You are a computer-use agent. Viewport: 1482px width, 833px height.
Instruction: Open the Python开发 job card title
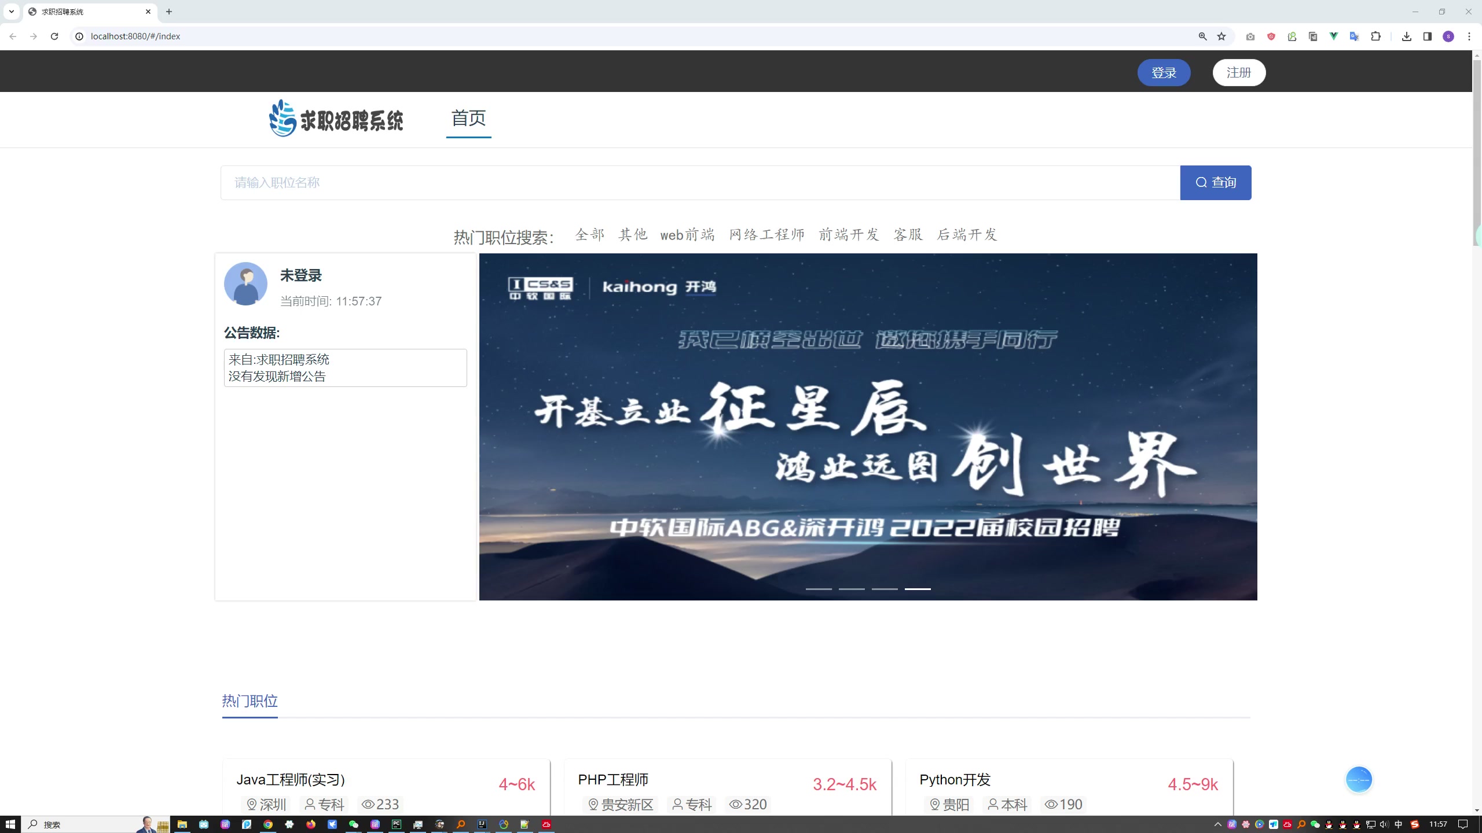click(955, 780)
